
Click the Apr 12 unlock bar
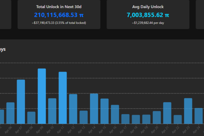(73, 109)
